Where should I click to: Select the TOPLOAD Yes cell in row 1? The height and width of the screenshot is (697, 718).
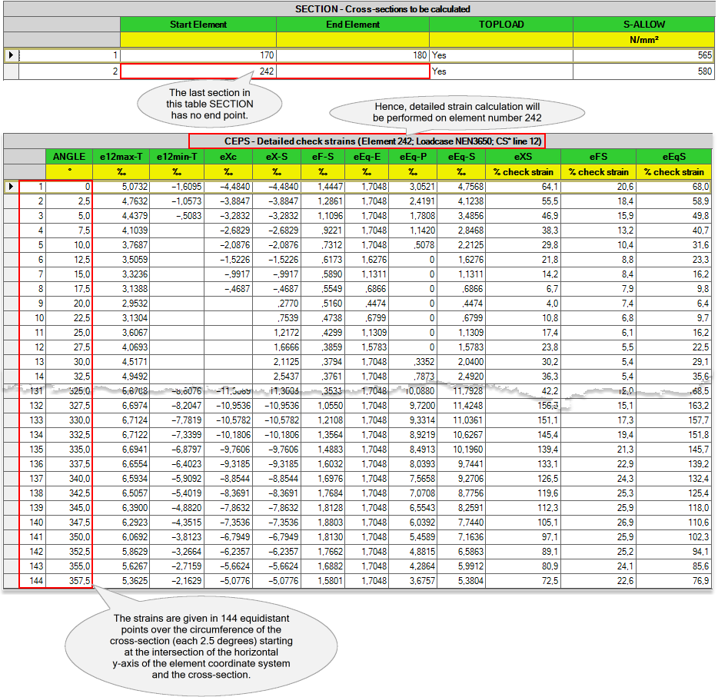pos(500,55)
